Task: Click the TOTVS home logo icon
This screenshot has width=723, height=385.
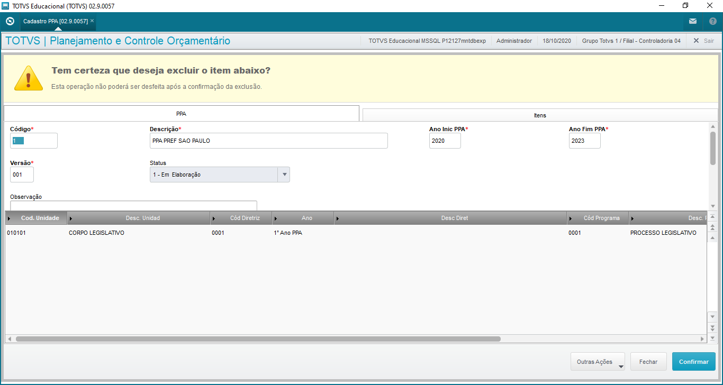Action: 10,21
